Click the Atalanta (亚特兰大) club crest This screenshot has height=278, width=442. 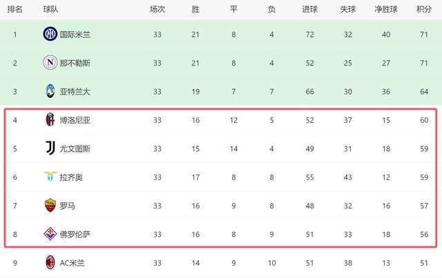[x=50, y=92]
